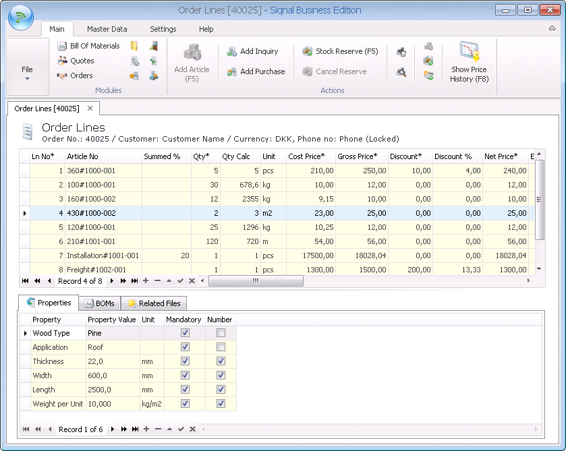This screenshot has width=566, height=451.
Task: Open the File dropdown menu
Action: tap(27, 73)
